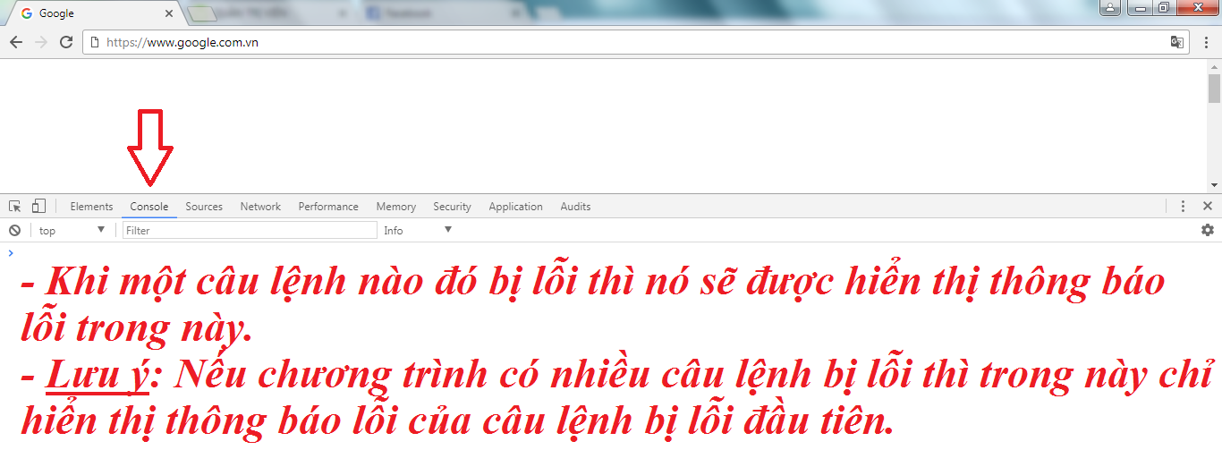Clear the console with the block icon
This screenshot has height=467, width=1222.
[14, 231]
